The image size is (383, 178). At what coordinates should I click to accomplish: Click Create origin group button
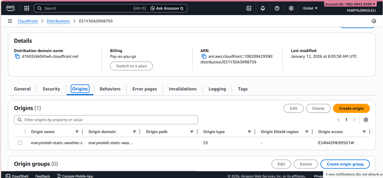(345, 164)
